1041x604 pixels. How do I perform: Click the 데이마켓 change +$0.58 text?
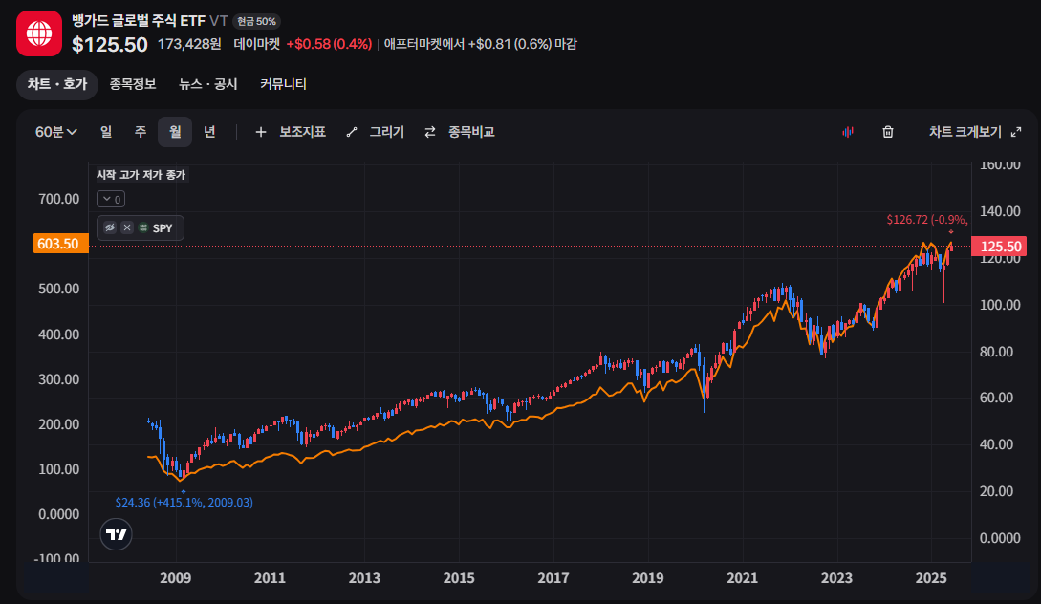tap(303, 45)
